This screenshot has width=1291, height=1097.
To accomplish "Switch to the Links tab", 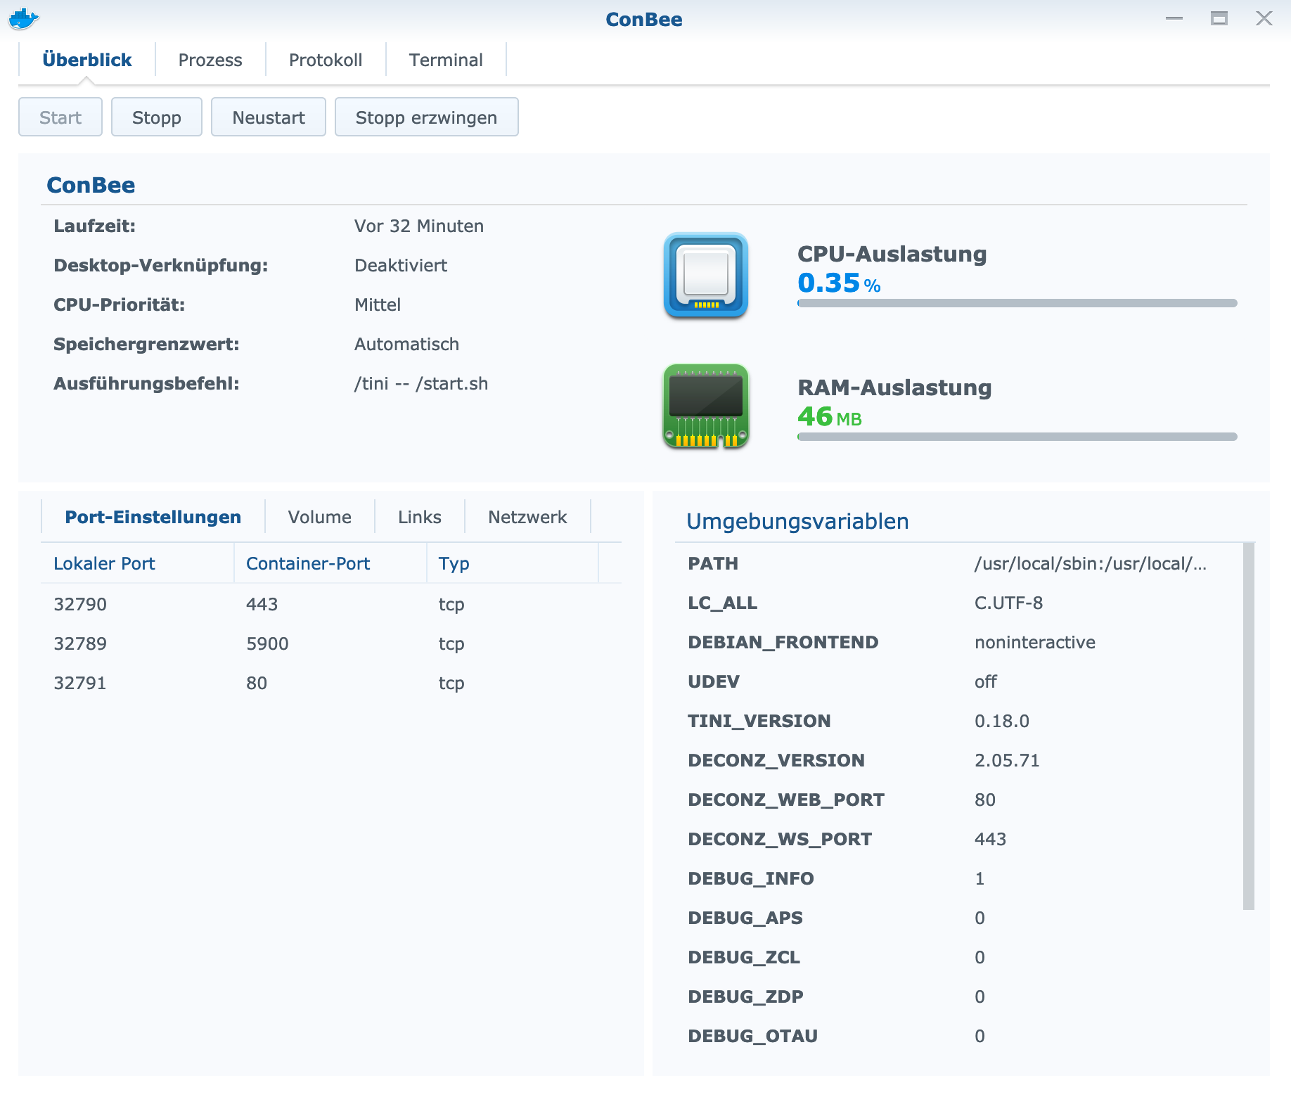I will (420, 517).
